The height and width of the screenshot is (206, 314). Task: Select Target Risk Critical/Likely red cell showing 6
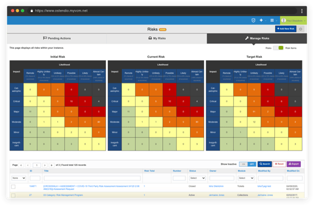point(282,101)
